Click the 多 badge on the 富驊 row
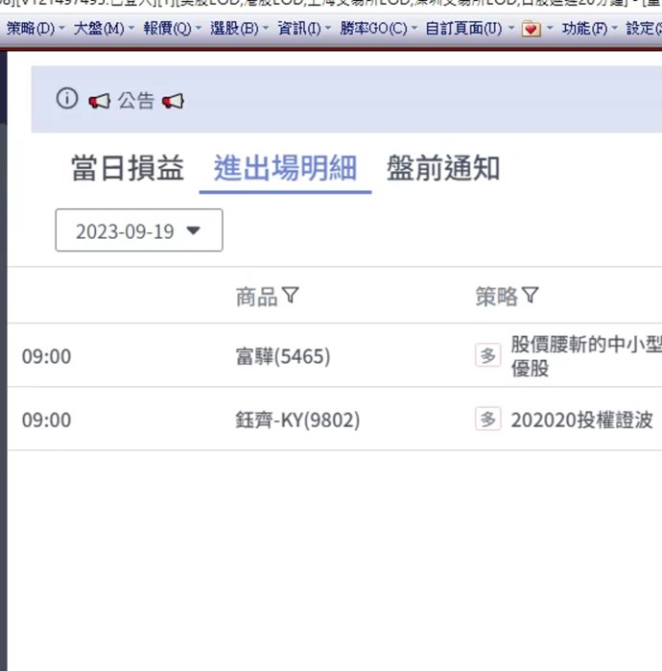662x671 pixels. pyautogui.click(x=488, y=355)
